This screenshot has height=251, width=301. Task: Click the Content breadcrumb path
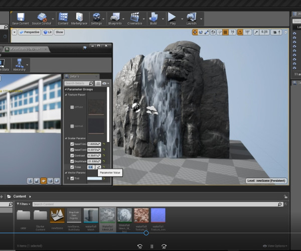click(20, 196)
